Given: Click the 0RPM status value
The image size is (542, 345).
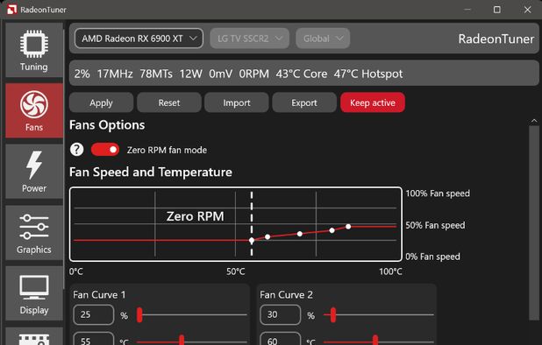Looking at the screenshot, I should pos(254,74).
